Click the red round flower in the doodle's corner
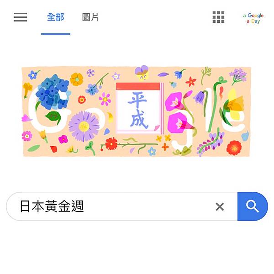 (x=234, y=148)
